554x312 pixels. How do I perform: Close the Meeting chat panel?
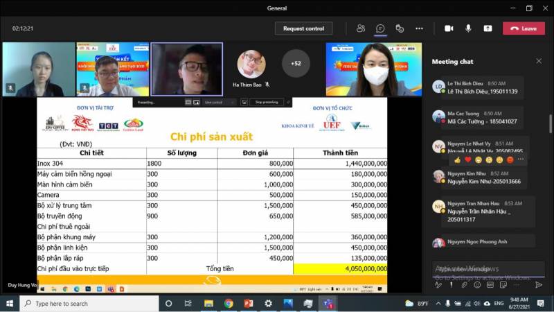pyautogui.click(x=539, y=61)
